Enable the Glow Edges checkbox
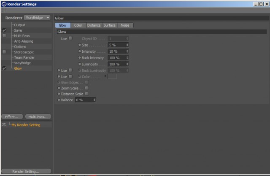The height and width of the screenshot is (176, 270). 87,82
